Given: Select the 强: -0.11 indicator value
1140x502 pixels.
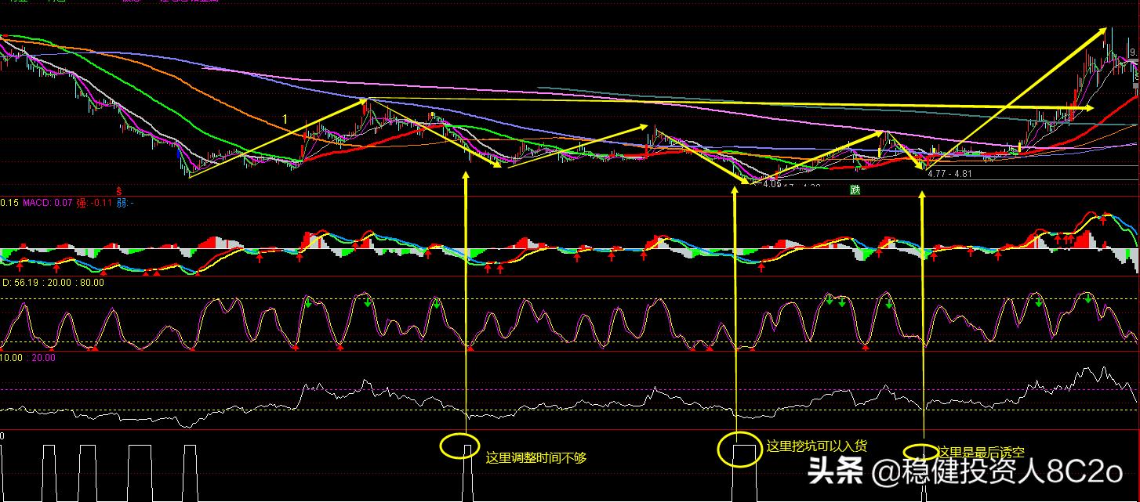Looking at the screenshot, I should coord(93,204).
